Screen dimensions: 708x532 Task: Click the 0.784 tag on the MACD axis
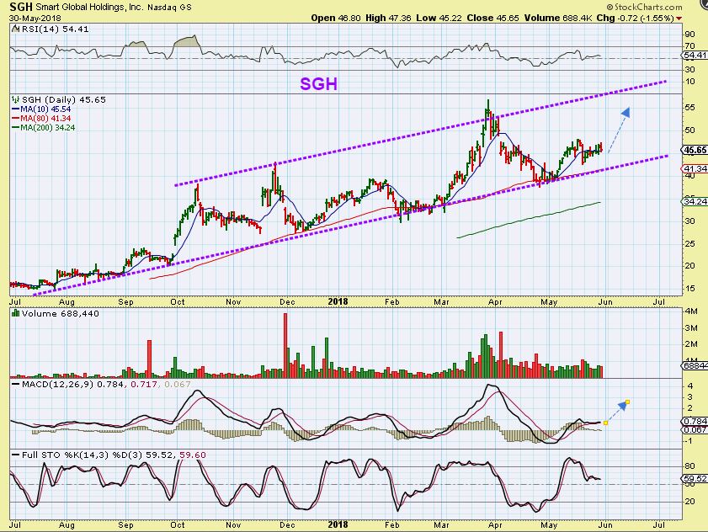point(695,421)
